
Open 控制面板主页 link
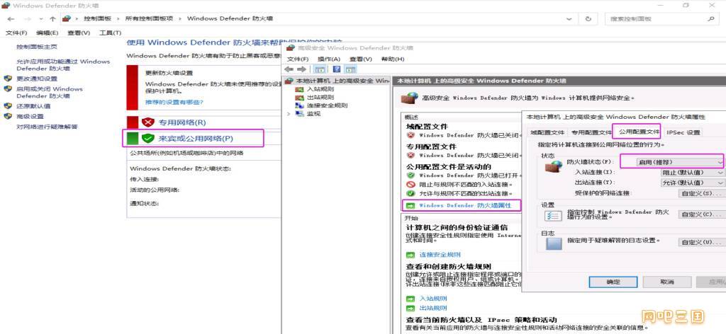pyautogui.click(x=37, y=47)
